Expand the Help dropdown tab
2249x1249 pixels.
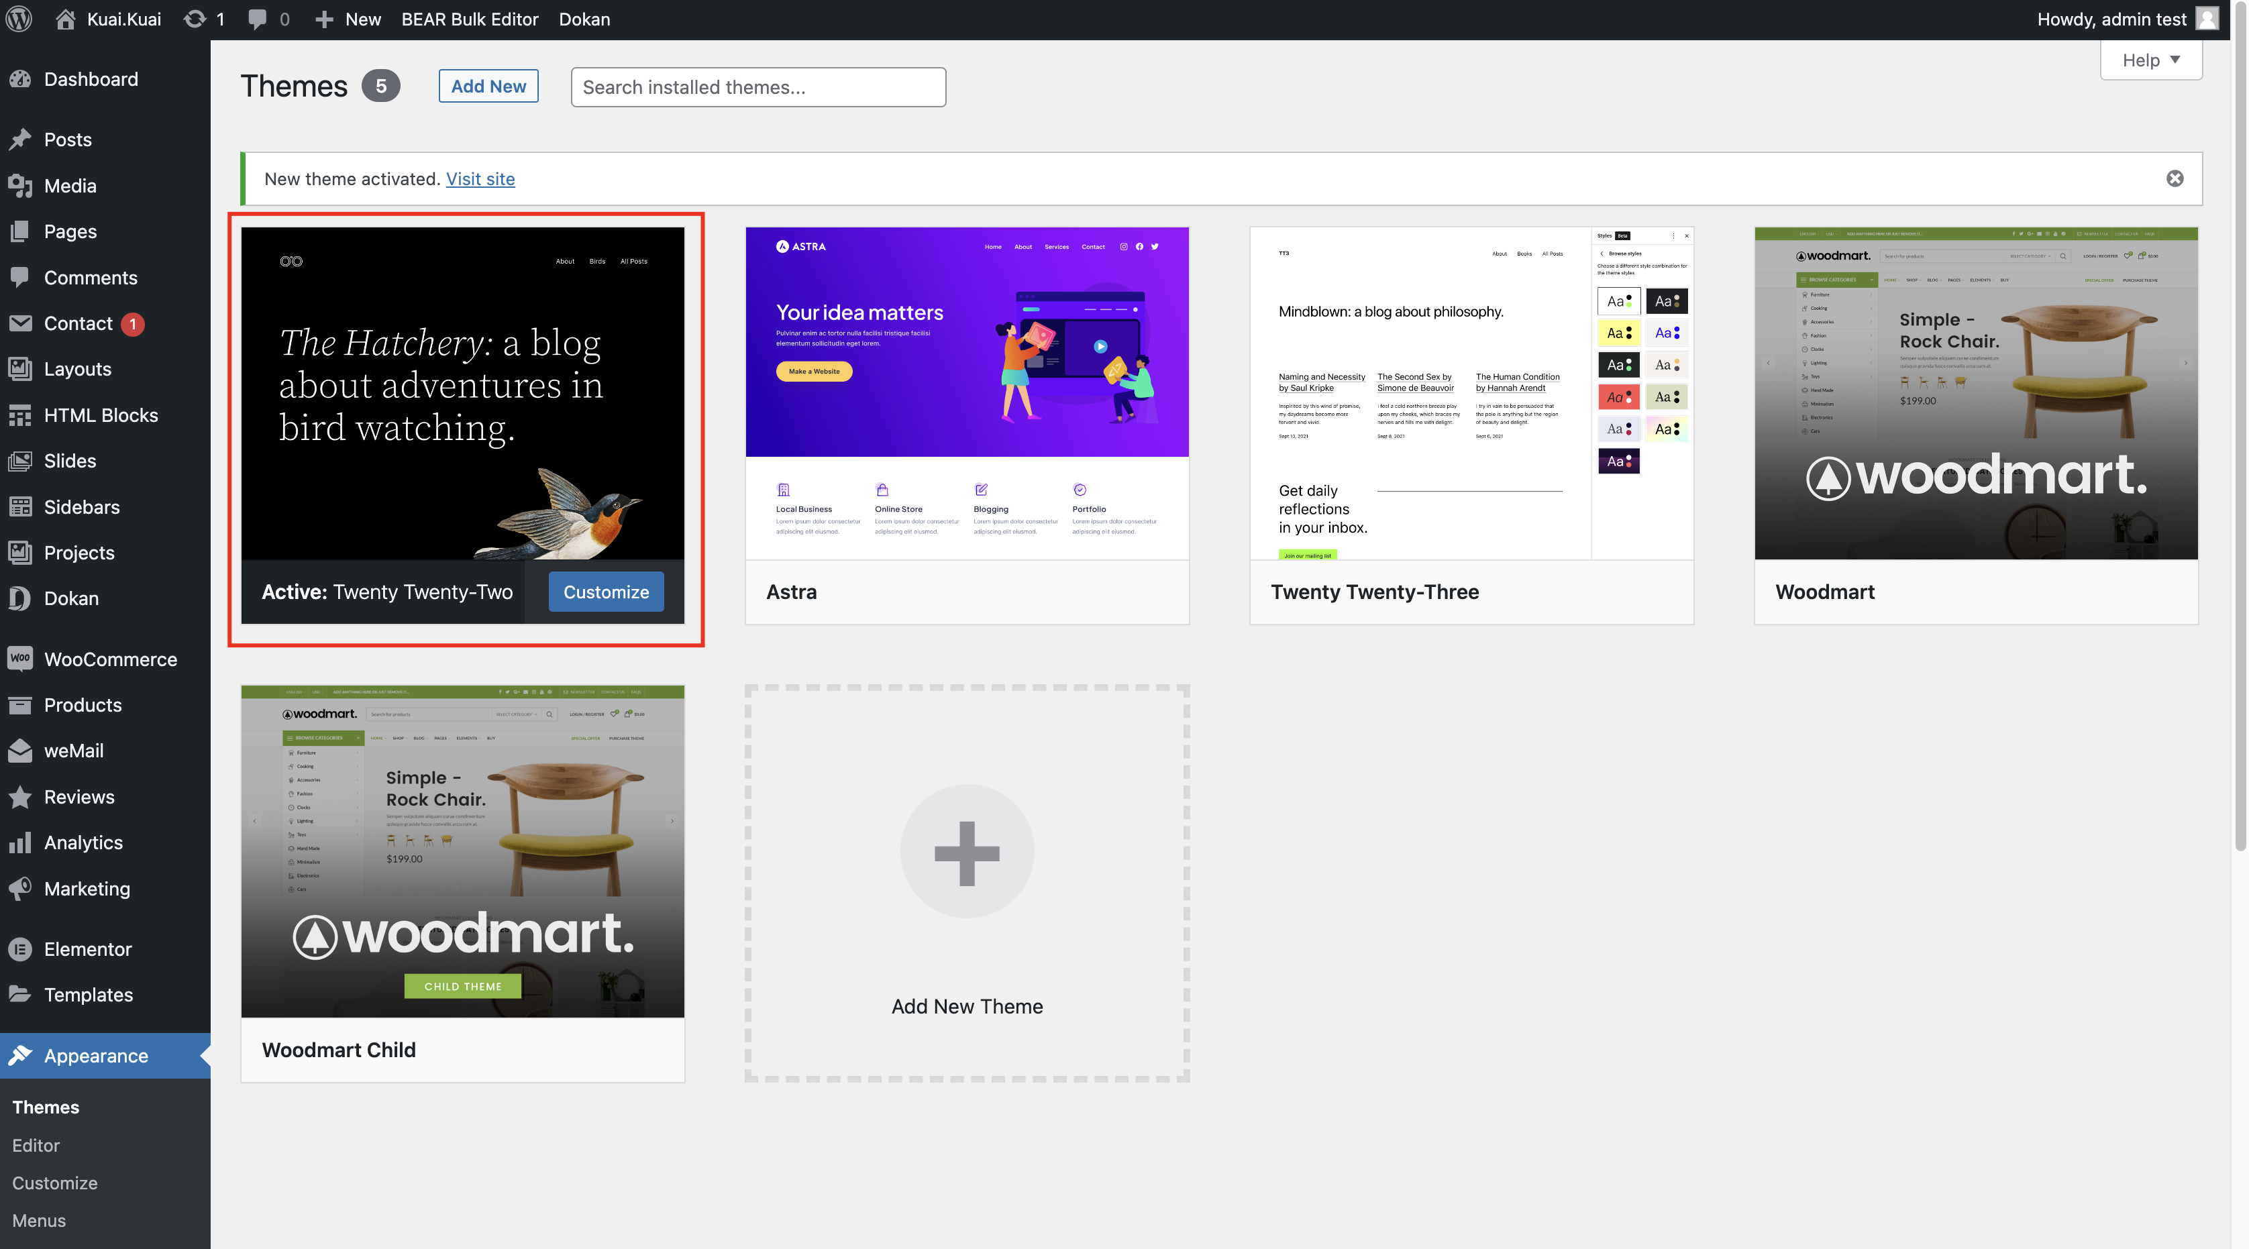(x=2151, y=59)
